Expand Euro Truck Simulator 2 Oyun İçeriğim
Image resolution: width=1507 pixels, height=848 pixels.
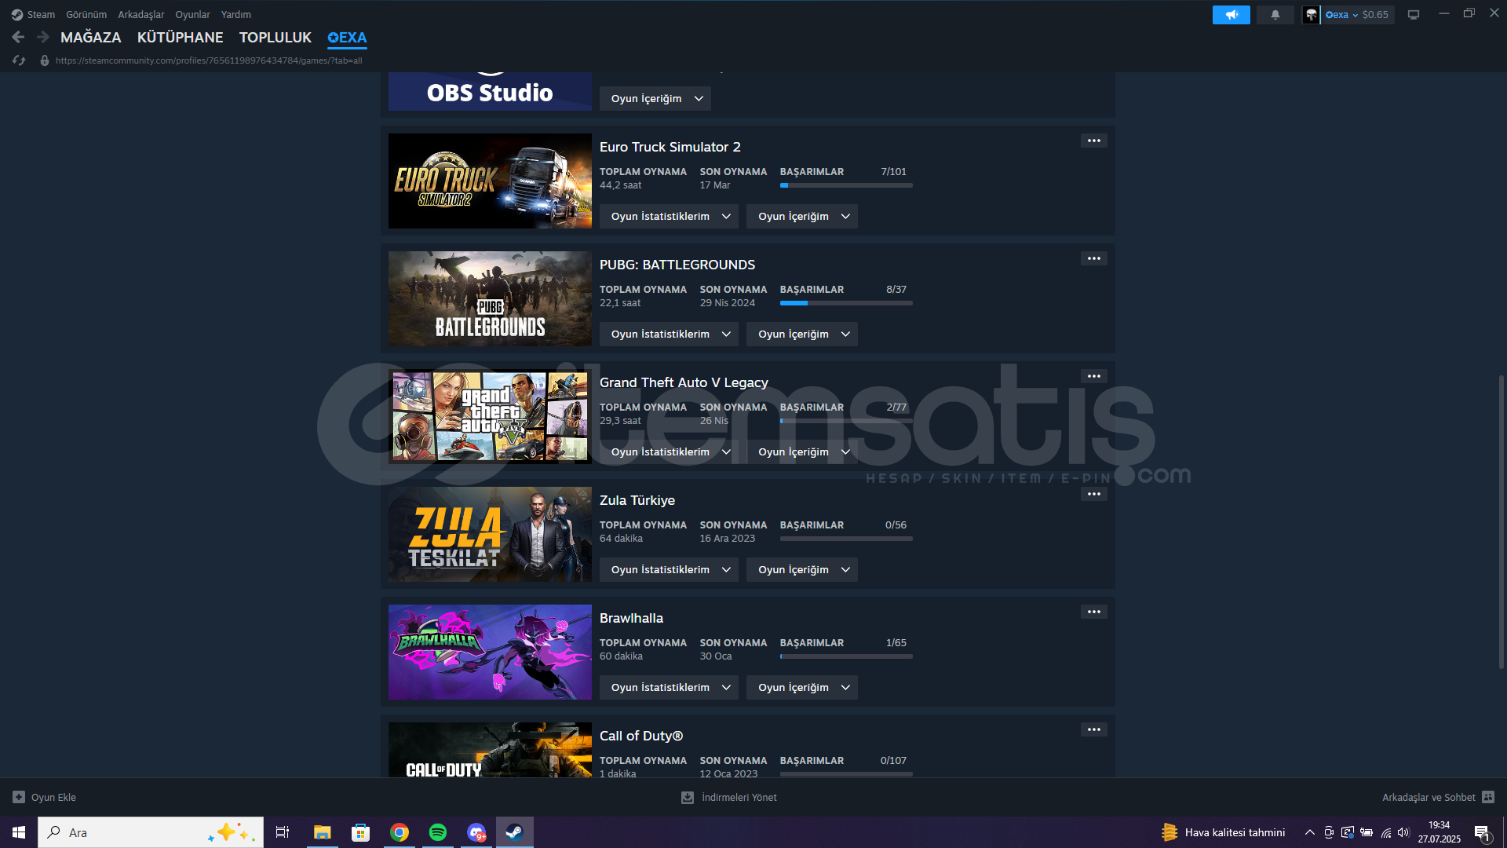tap(802, 216)
